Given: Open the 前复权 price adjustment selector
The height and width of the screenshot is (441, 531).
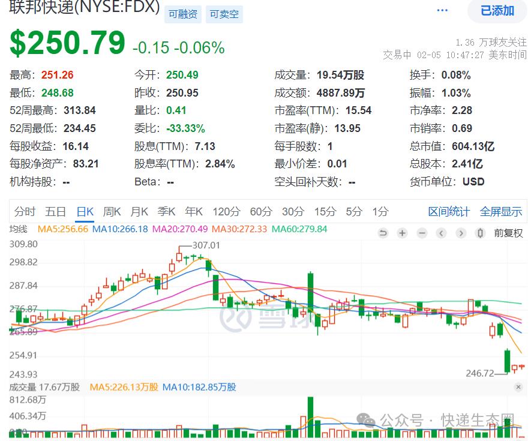Looking at the screenshot, I should 508,233.
